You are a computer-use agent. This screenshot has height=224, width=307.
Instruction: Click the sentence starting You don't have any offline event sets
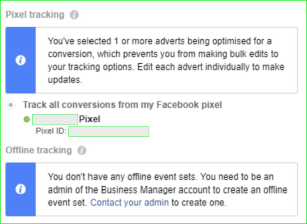[167, 190]
